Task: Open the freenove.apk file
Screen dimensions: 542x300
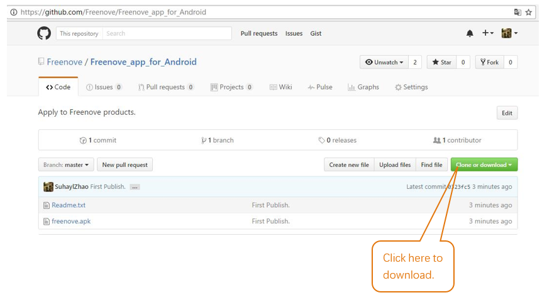Action: (71, 222)
